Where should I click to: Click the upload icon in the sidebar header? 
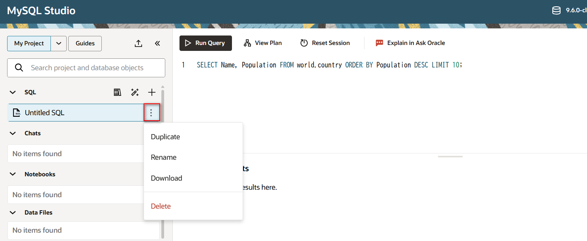point(138,43)
